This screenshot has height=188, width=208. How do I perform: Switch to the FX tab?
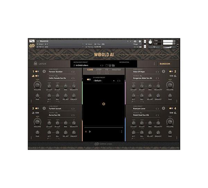click(107, 70)
